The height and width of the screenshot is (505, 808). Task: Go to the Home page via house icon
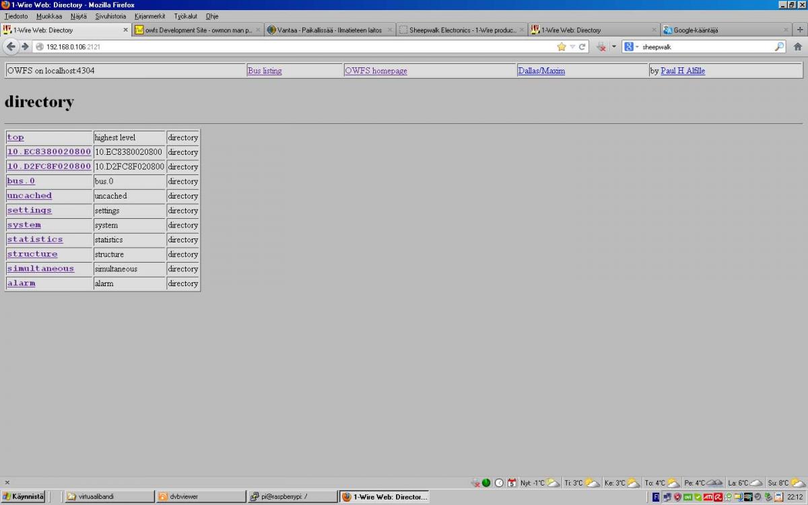click(797, 46)
